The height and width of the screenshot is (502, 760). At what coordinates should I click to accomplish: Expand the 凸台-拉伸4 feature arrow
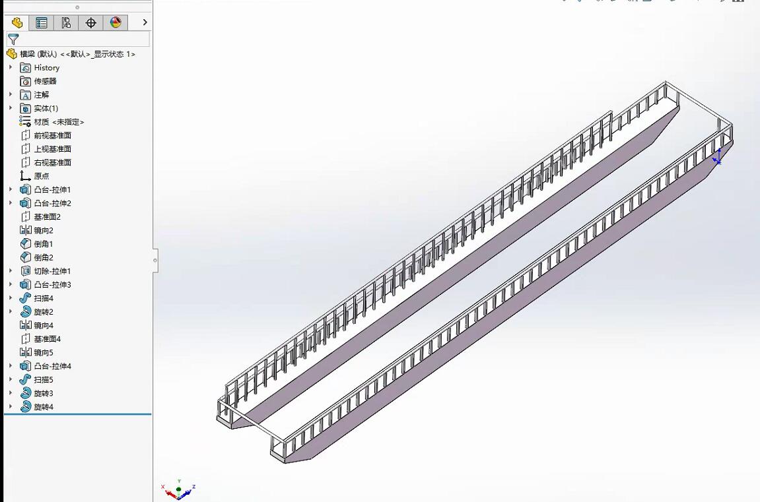click(x=11, y=365)
